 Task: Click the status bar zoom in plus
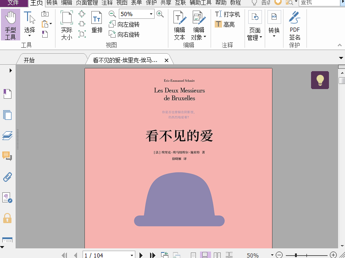coord(334,255)
